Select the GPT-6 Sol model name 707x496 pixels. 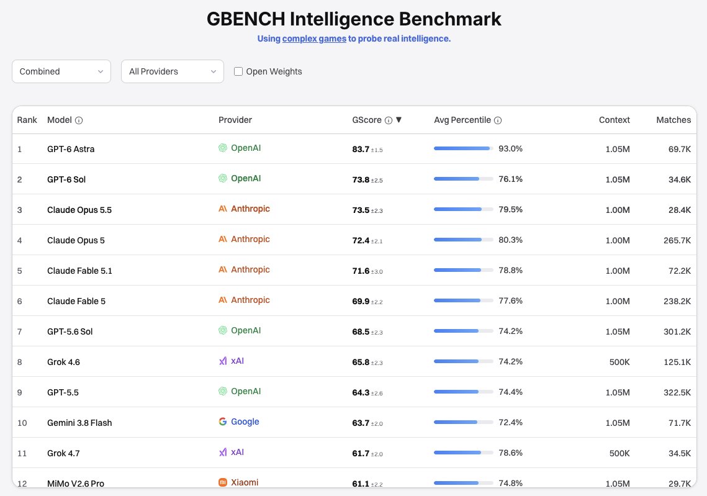point(66,179)
